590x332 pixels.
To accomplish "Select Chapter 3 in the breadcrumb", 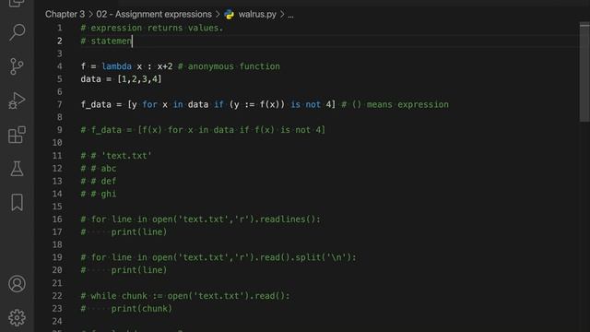I will (x=65, y=15).
